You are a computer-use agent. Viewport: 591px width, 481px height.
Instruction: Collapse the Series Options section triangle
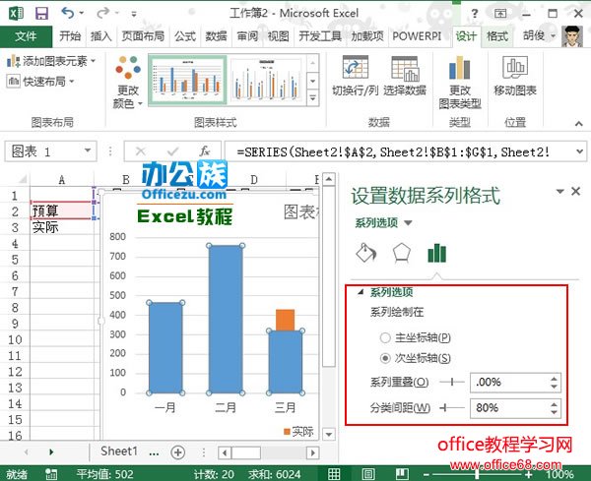361,292
